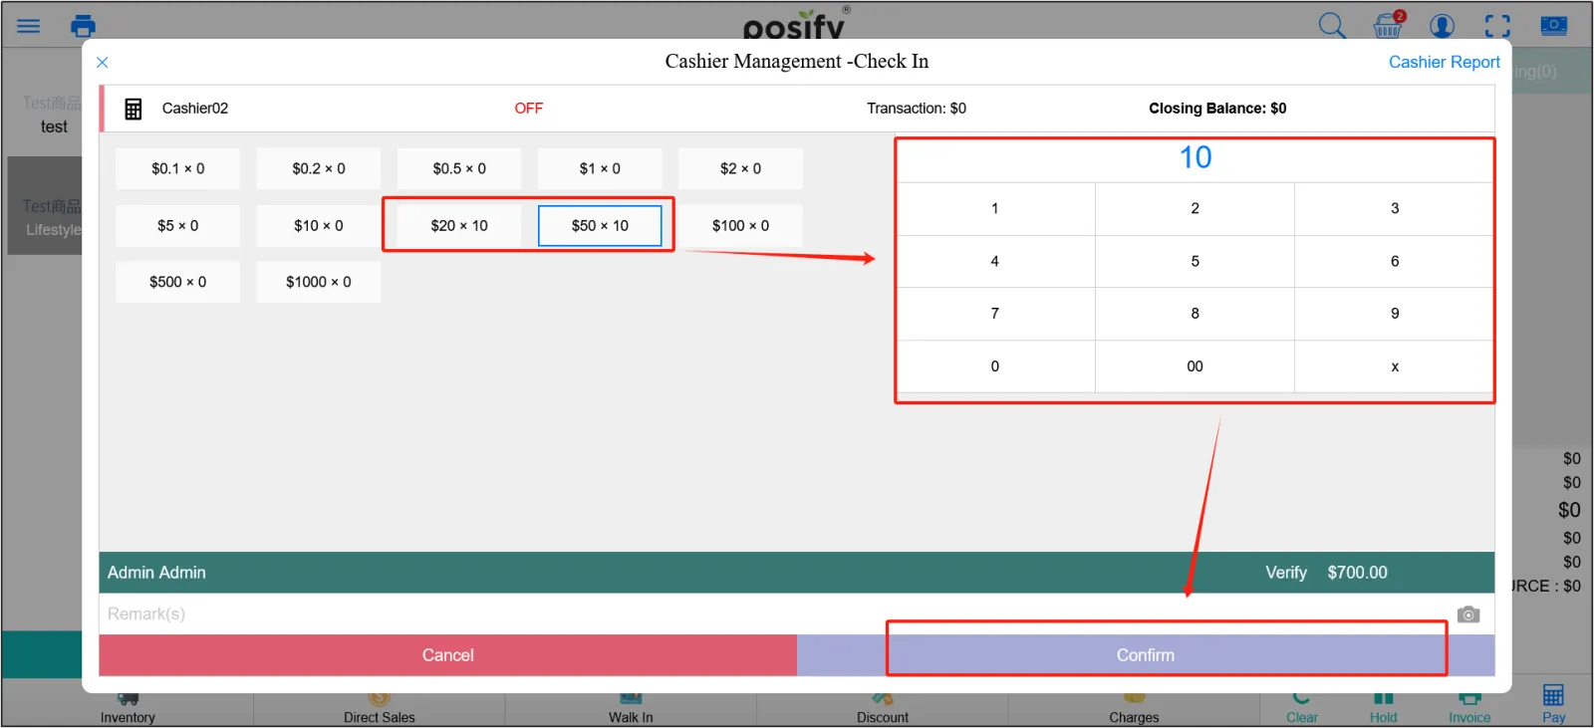This screenshot has width=1594, height=728.
Task: Click the printer icon
Action: 84,26
